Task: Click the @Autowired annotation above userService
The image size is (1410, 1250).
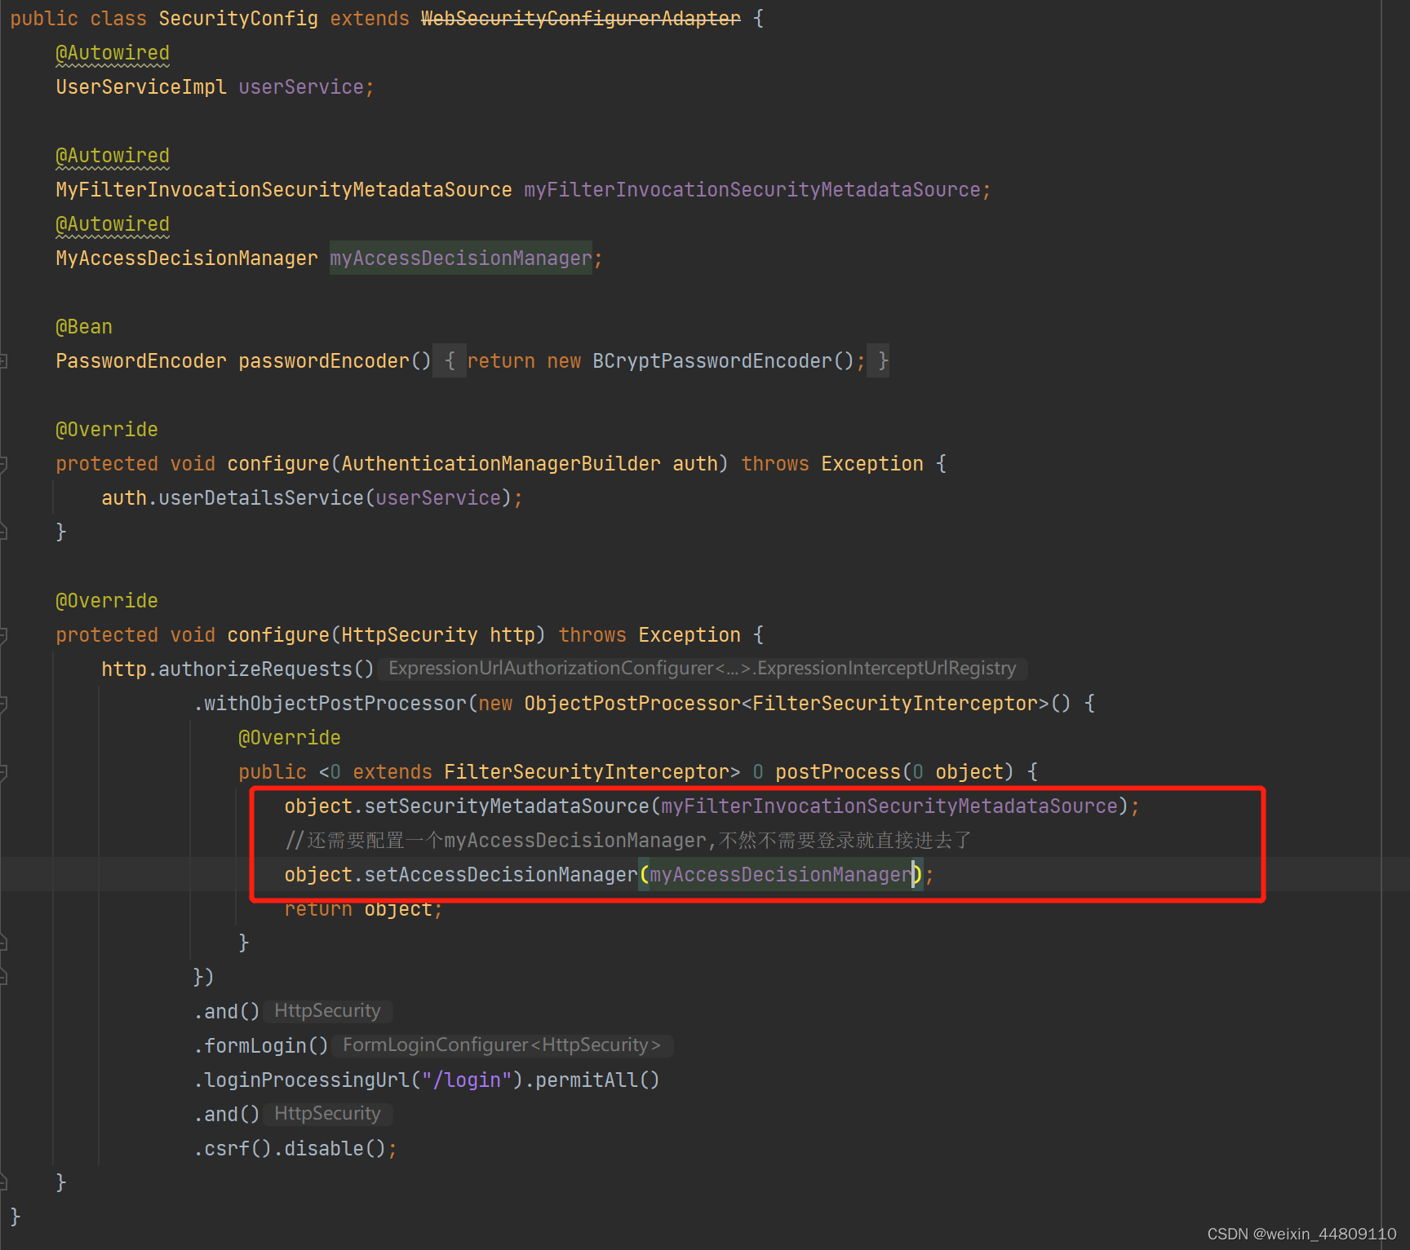Action: [x=112, y=52]
